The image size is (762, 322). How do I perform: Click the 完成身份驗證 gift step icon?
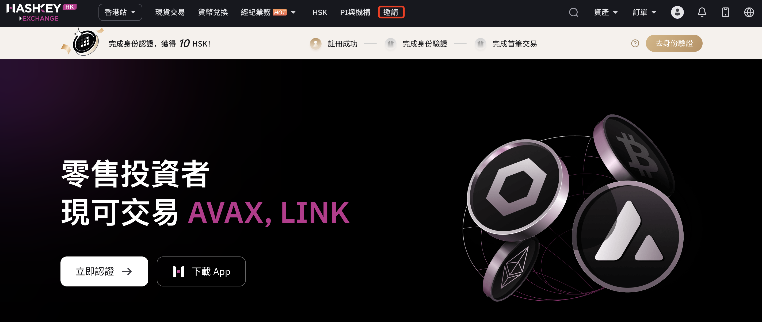(390, 44)
